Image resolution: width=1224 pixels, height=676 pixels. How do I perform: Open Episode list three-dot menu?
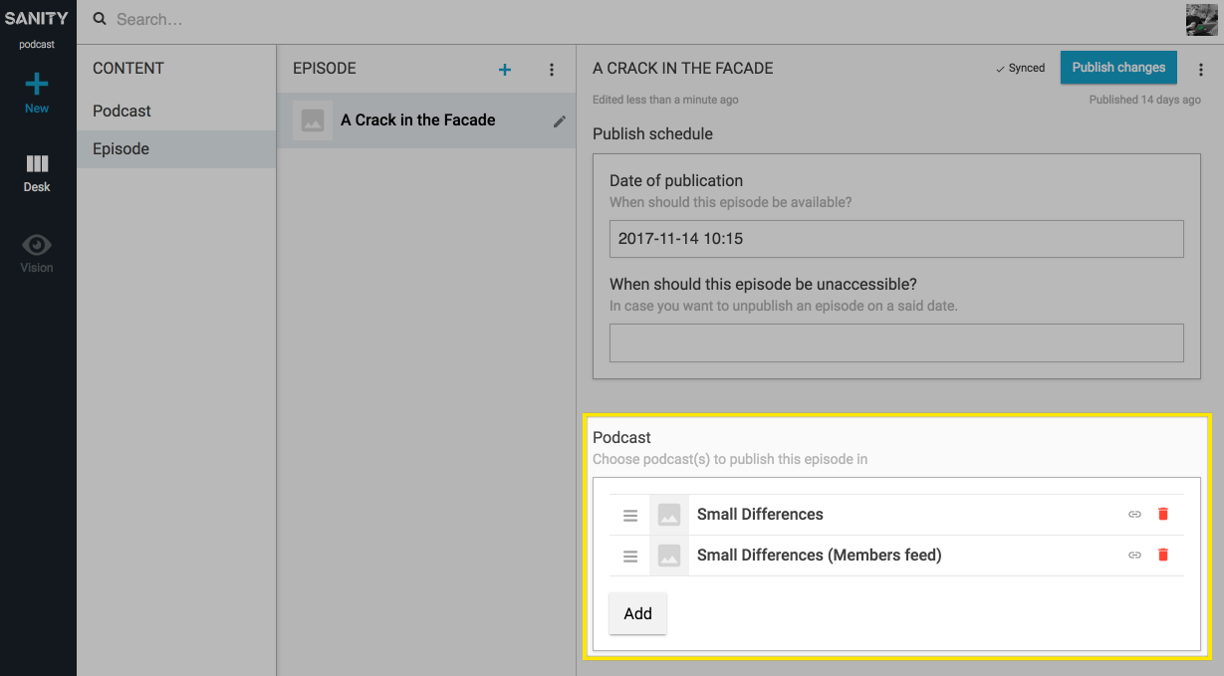[x=552, y=70]
